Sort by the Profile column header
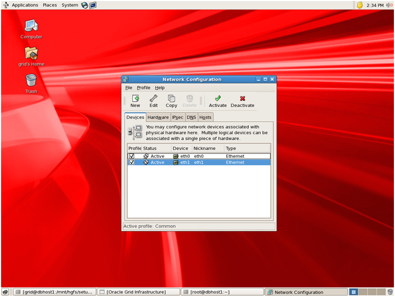 [135, 148]
